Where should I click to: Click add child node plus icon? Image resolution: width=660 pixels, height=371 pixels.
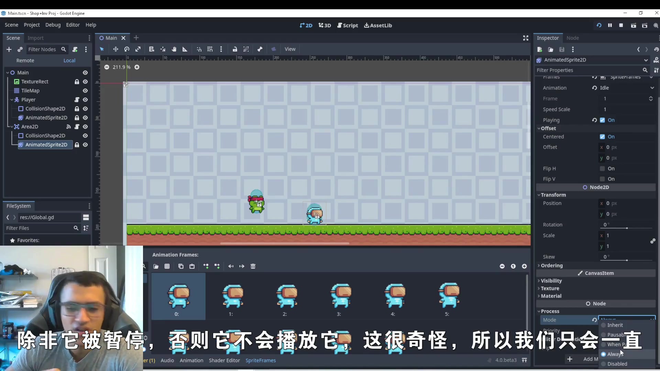tap(9, 49)
